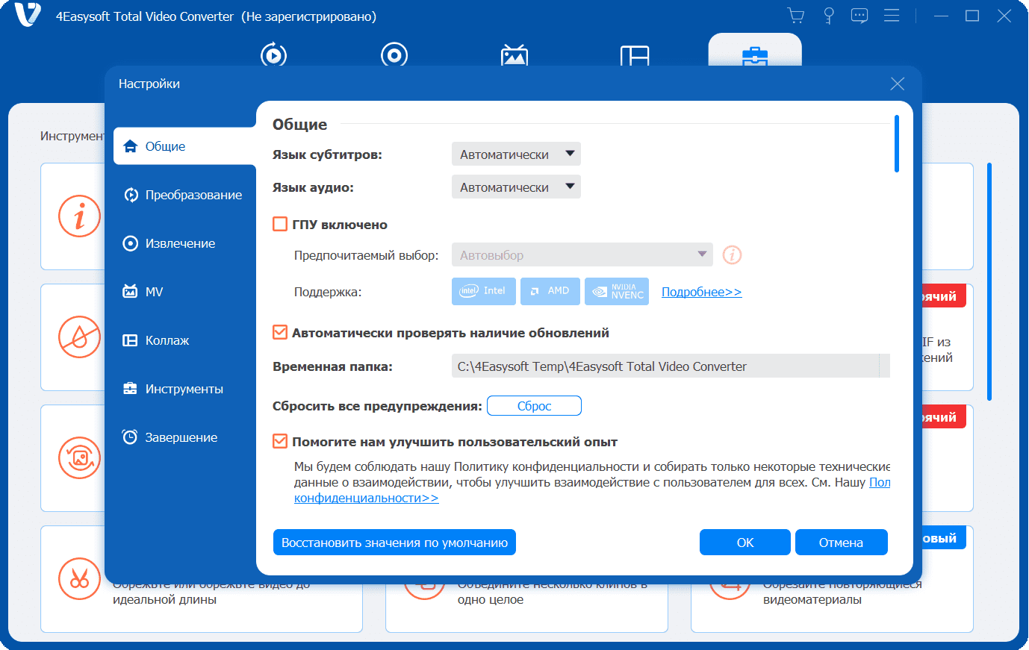This screenshot has height=650, width=1029.
Task: Open the Язык аудио dropdown
Action: (x=516, y=187)
